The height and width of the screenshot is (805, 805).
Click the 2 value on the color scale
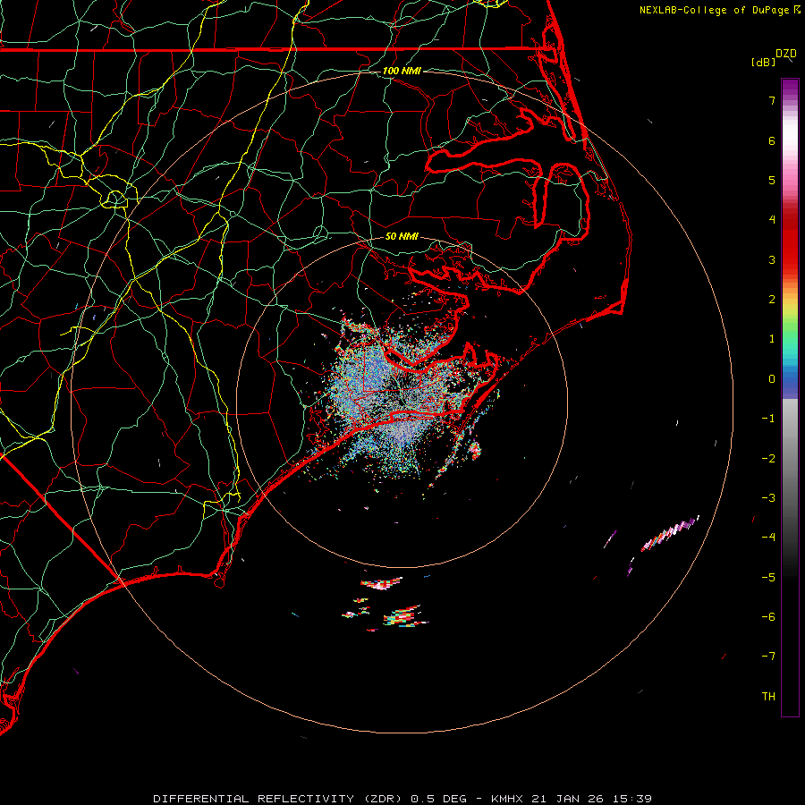772,300
